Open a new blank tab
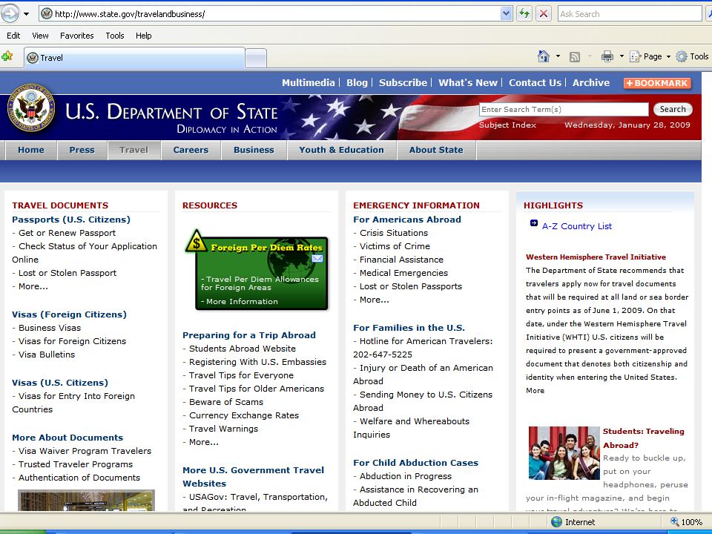712x534 pixels. (x=256, y=58)
